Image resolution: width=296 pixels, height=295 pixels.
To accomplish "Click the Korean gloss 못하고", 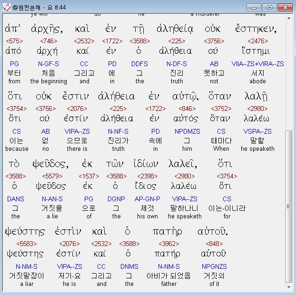I will click(214, 73).
